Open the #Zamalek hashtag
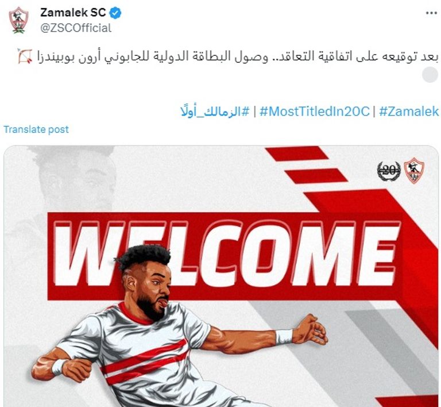Viewport: 441px width, 407px height. 409,112
